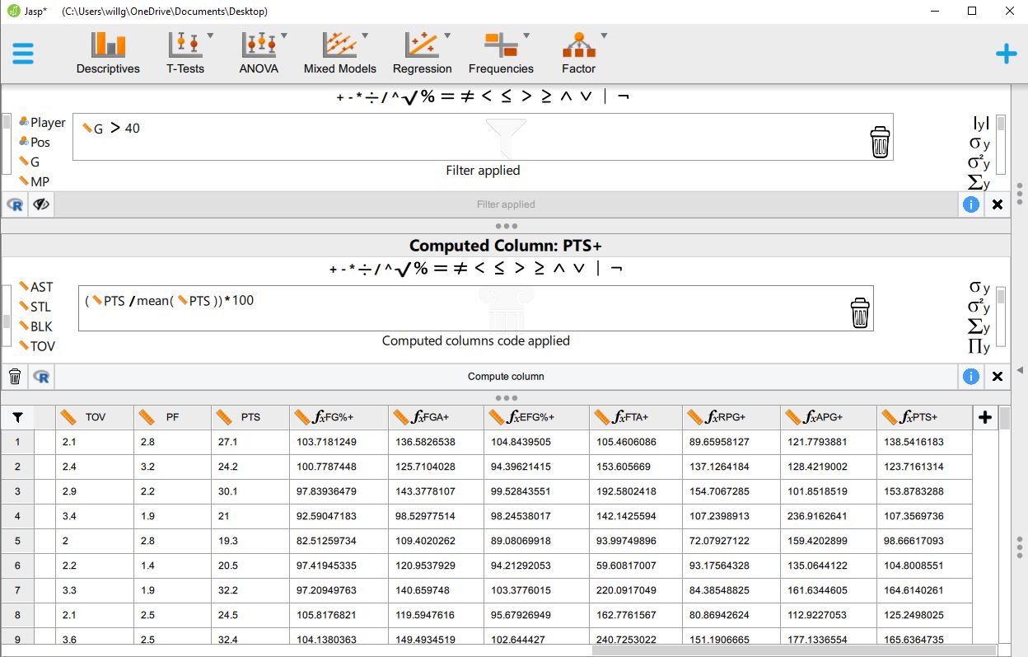
Task: Toggle visibility of filtered-out rows with the eye icon
Action: [40, 204]
